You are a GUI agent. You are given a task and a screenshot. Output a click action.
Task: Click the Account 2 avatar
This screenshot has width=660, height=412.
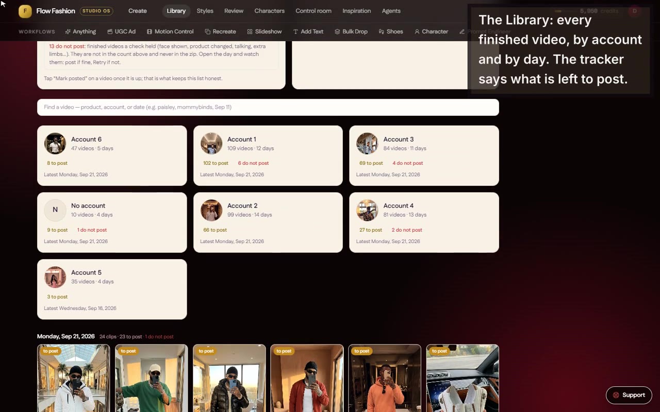point(211,210)
